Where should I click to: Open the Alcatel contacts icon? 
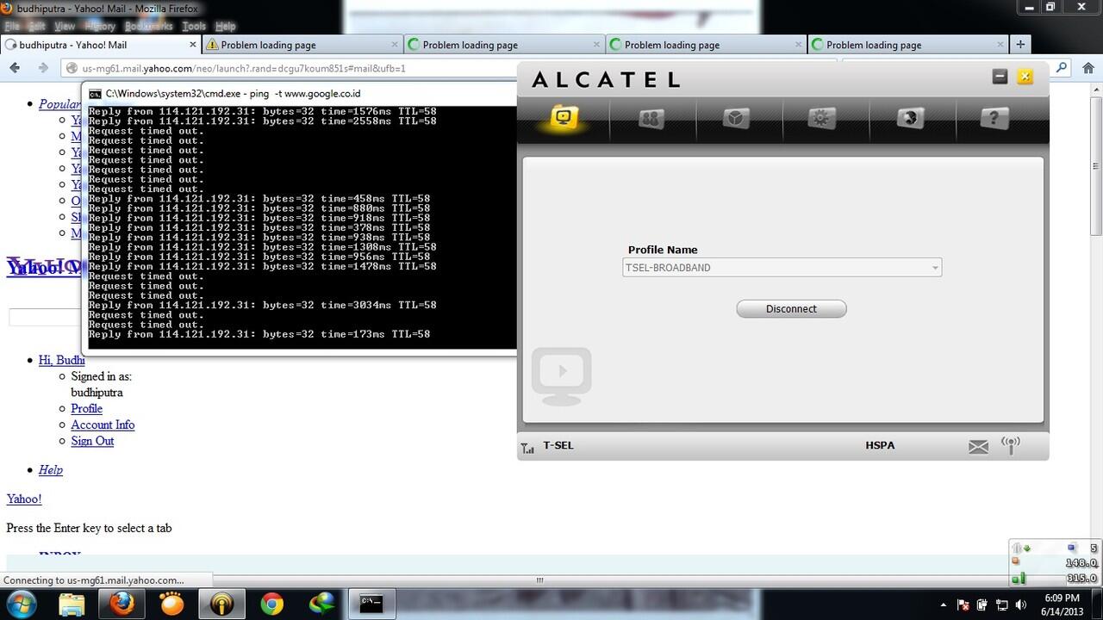[651, 118]
